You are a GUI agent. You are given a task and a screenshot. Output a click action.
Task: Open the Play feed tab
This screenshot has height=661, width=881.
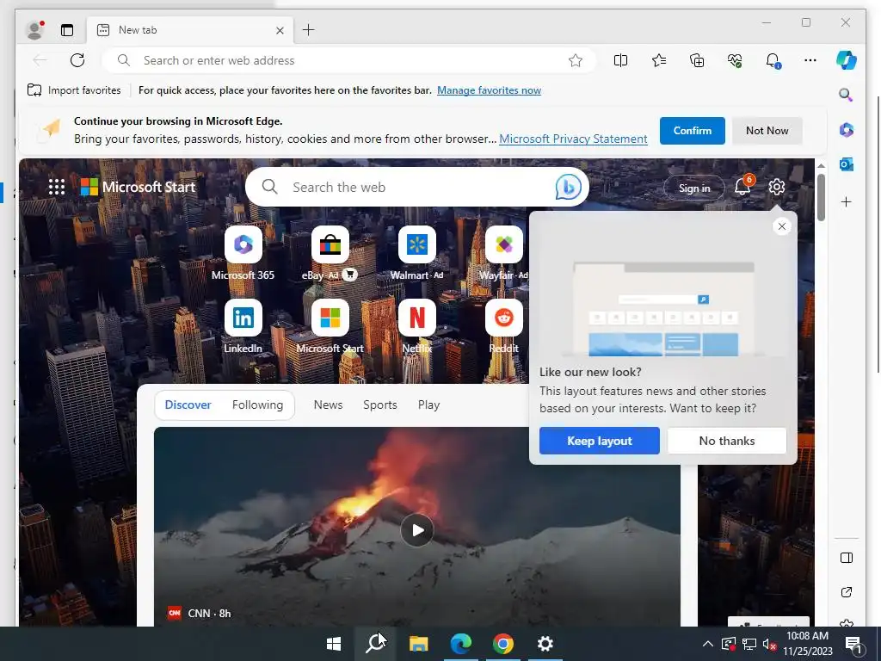(x=428, y=405)
